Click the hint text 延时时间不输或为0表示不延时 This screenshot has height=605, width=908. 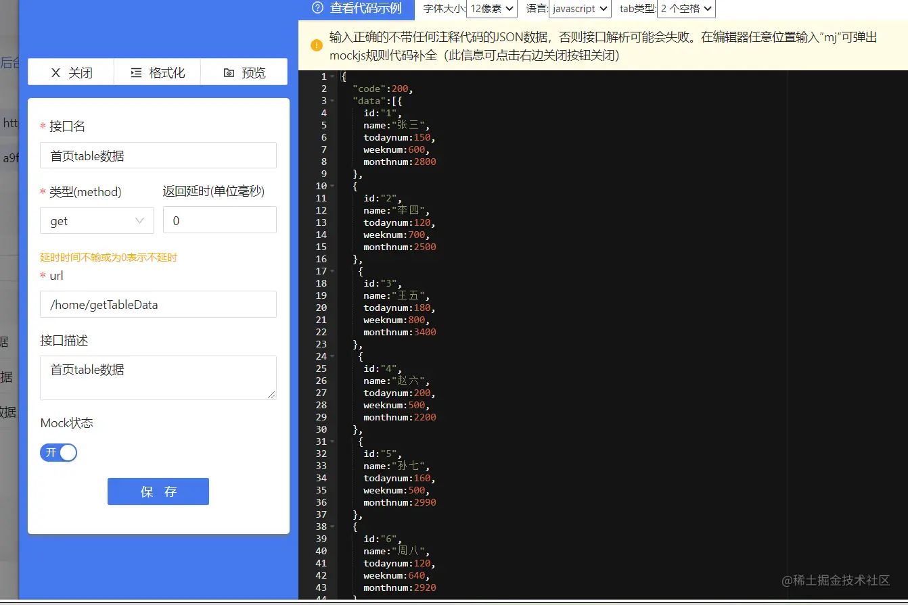click(x=109, y=258)
